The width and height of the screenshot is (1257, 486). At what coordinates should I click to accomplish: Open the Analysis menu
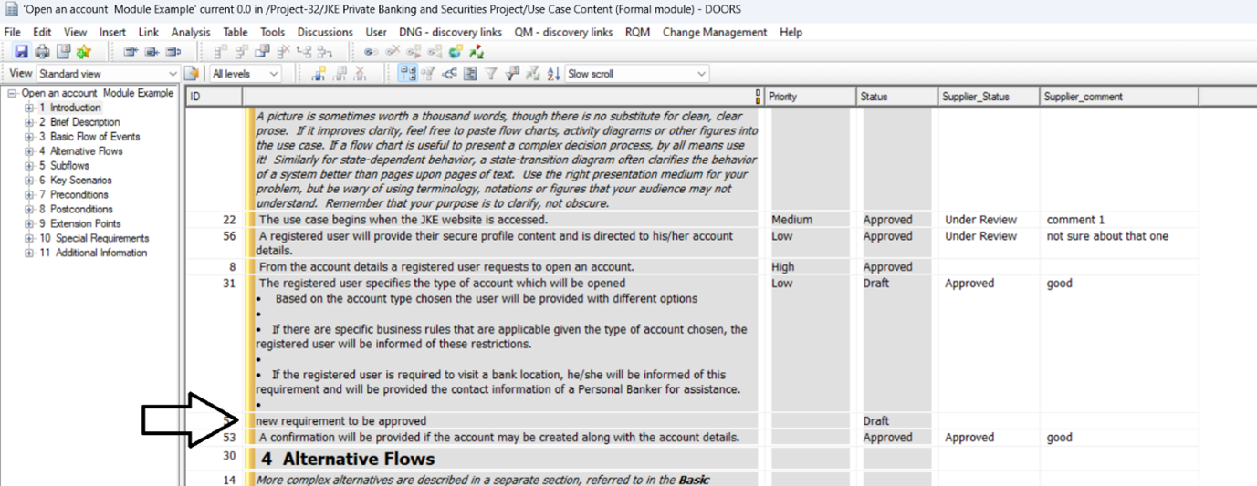click(x=190, y=32)
